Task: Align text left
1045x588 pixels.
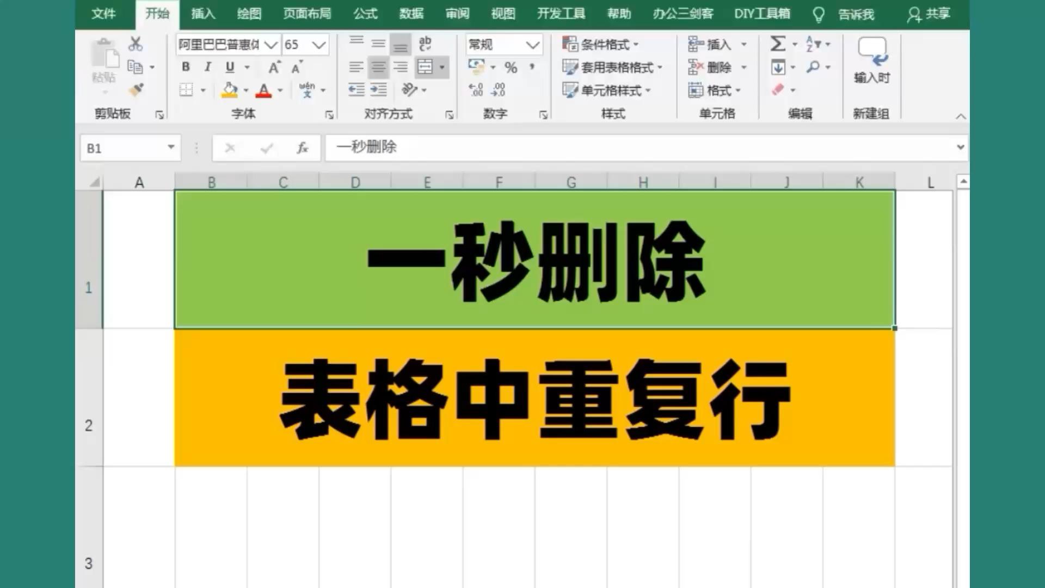Action: (x=356, y=67)
